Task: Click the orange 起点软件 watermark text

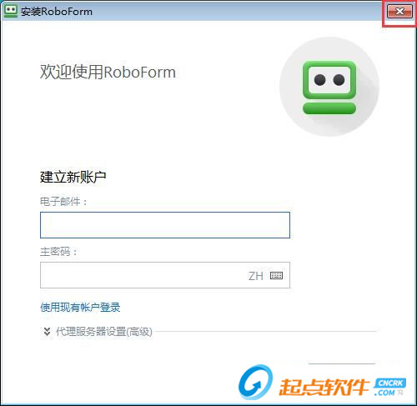Action: 324,387
